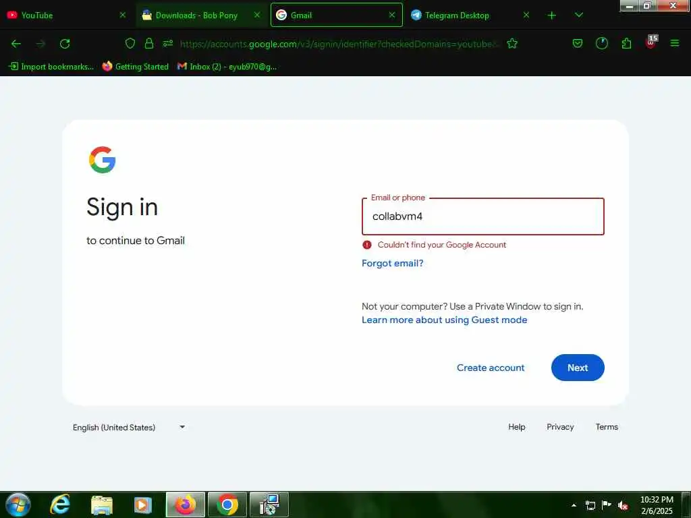Reload the page with the refresh icon
This screenshot has height=518, width=691.
[65, 44]
